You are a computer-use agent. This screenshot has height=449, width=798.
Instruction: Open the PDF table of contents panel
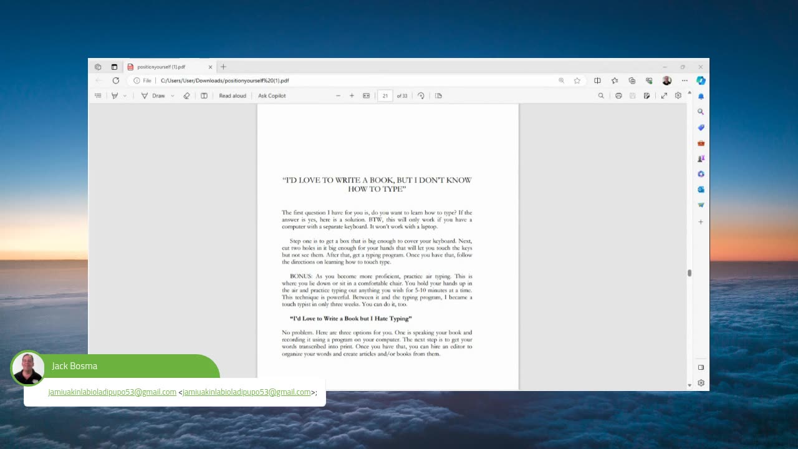point(98,95)
